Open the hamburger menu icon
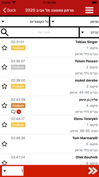This screenshot has width=99, height=177. 89,10
